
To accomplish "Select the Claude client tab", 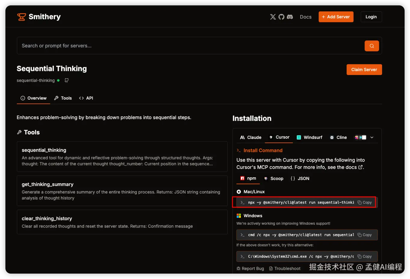I will [251, 137].
